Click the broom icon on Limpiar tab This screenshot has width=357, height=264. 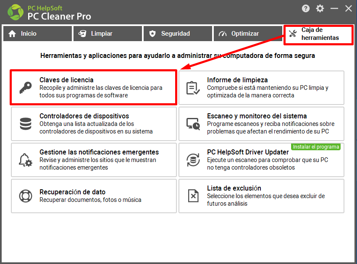tap(82, 34)
